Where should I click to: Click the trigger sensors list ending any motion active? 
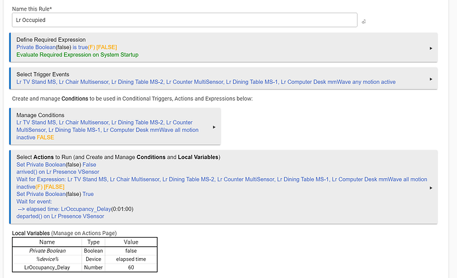click(x=217, y=82)
